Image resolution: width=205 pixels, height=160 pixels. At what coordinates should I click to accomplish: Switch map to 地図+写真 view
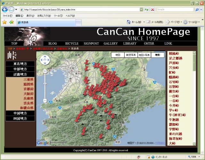coord(144,55)
